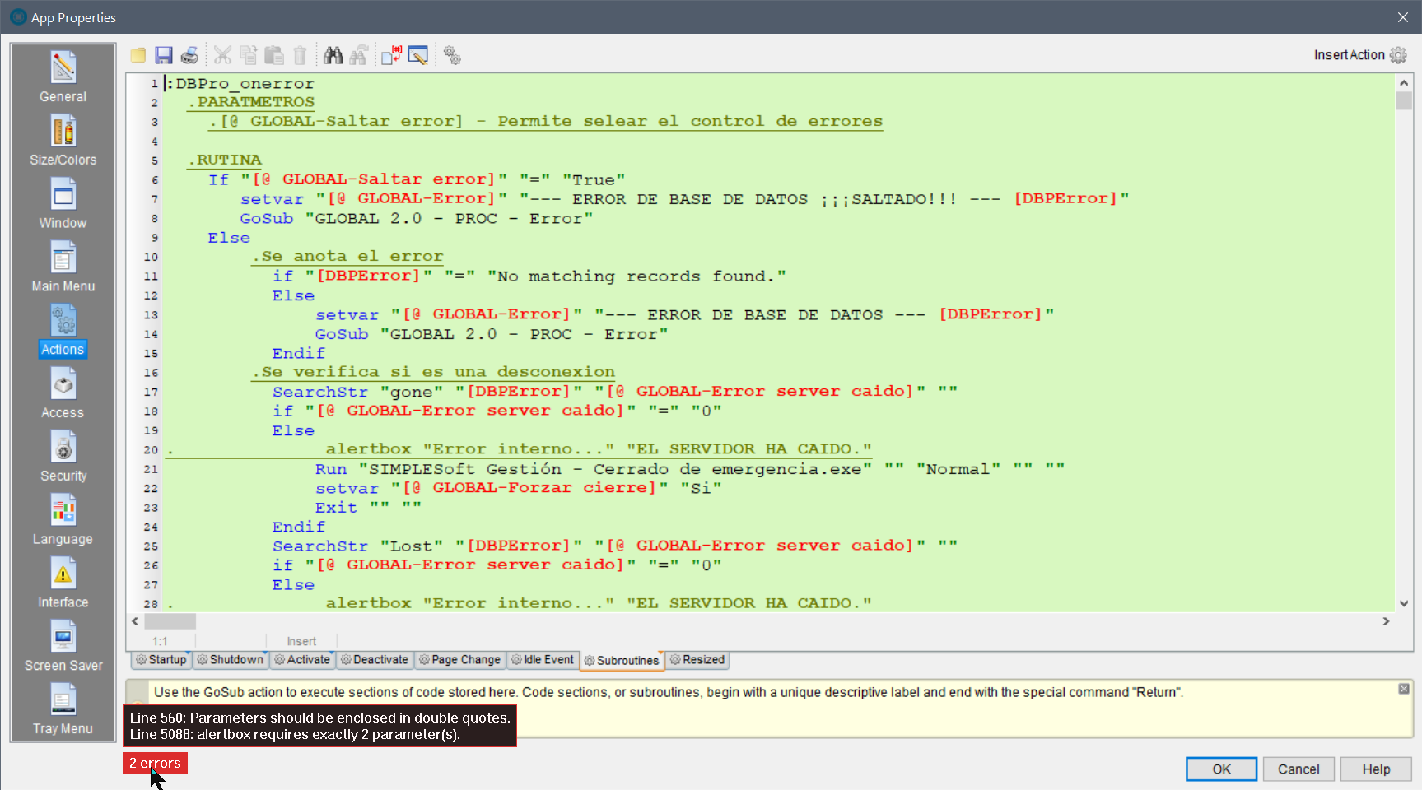
Task: Click the cut scissors icon
Action: tap(222, 55)
